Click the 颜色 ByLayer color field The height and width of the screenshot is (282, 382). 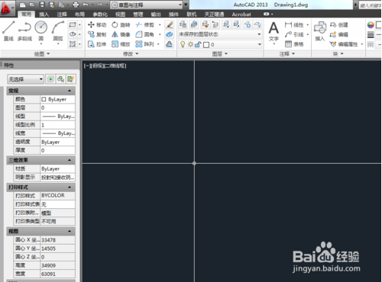click(57, 99)
